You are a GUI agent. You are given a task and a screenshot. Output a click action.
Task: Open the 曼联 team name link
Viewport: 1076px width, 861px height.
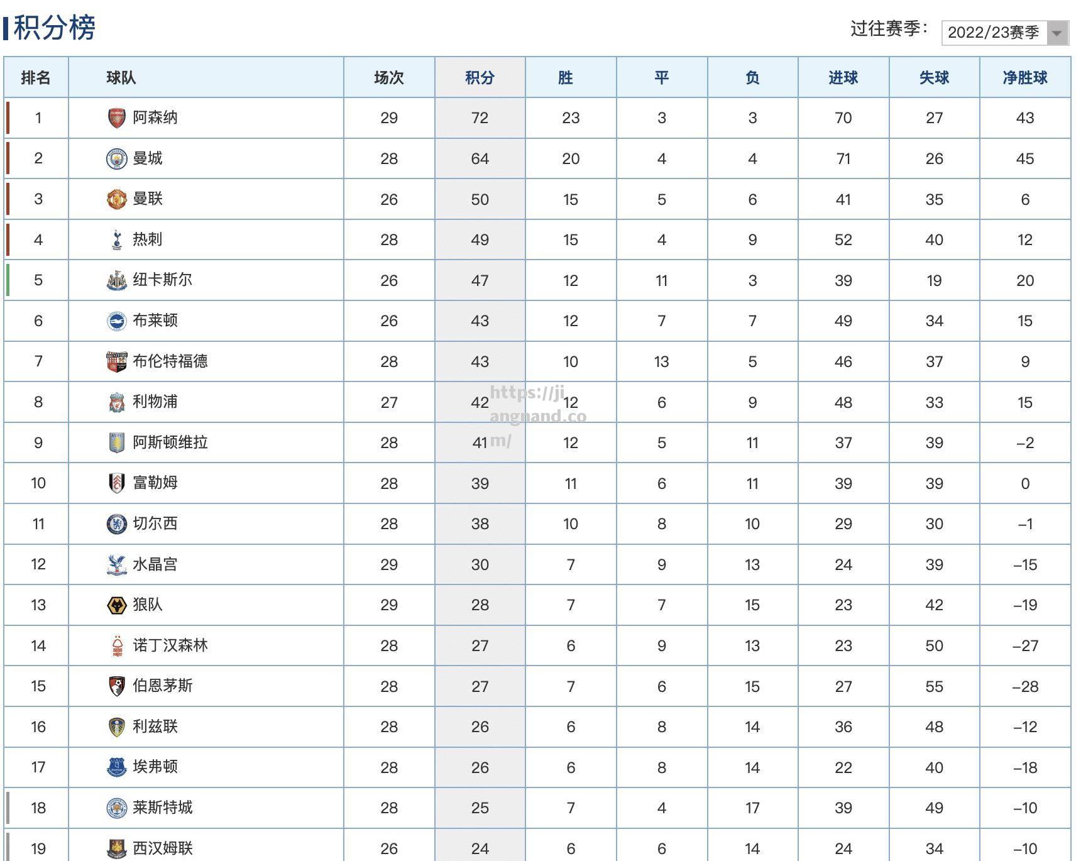[148, 199]
